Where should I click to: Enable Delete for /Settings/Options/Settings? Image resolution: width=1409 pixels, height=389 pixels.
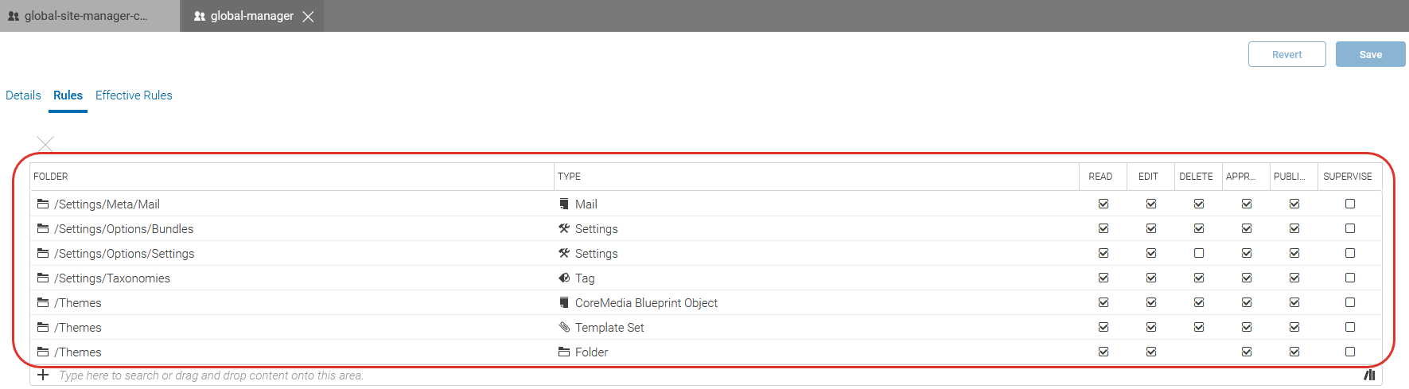pyautogui.click(x=1199, y=253)
